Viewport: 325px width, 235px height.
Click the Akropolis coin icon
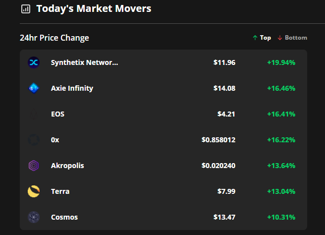(34, 166)
